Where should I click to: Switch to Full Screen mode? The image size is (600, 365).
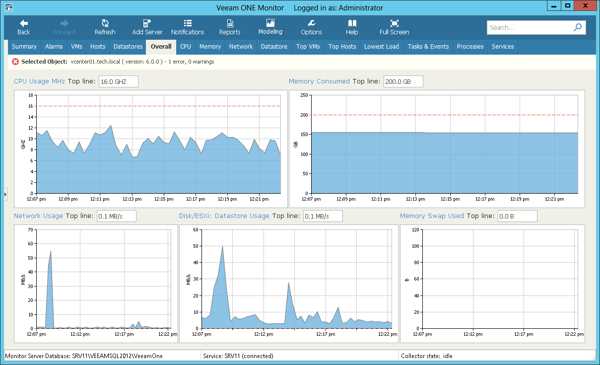pos(394,27)
